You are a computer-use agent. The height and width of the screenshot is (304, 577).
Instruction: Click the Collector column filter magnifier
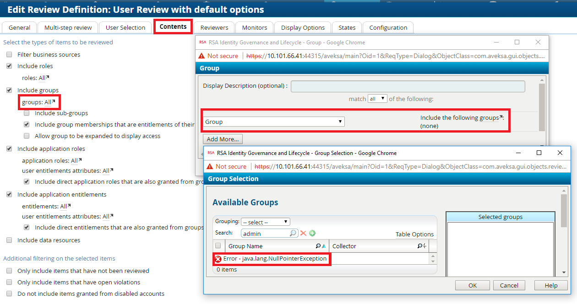pyautogui.click(x=420, y=246)
